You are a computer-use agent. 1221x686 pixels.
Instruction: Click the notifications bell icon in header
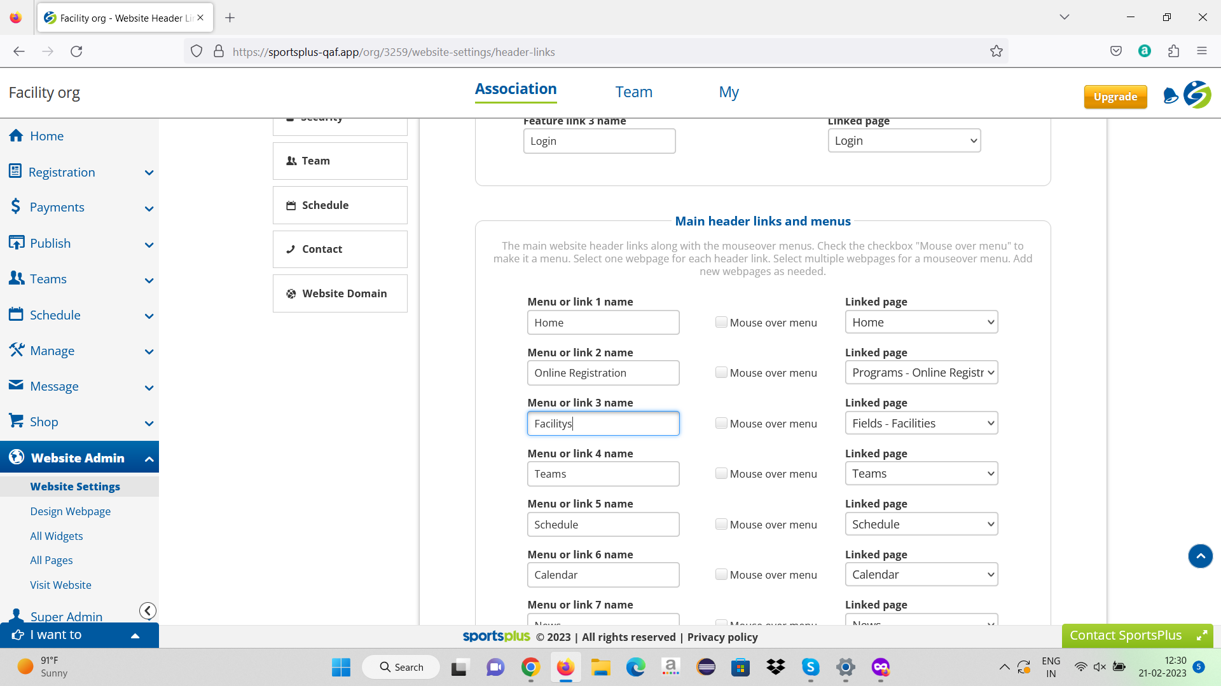(1170, 97)
